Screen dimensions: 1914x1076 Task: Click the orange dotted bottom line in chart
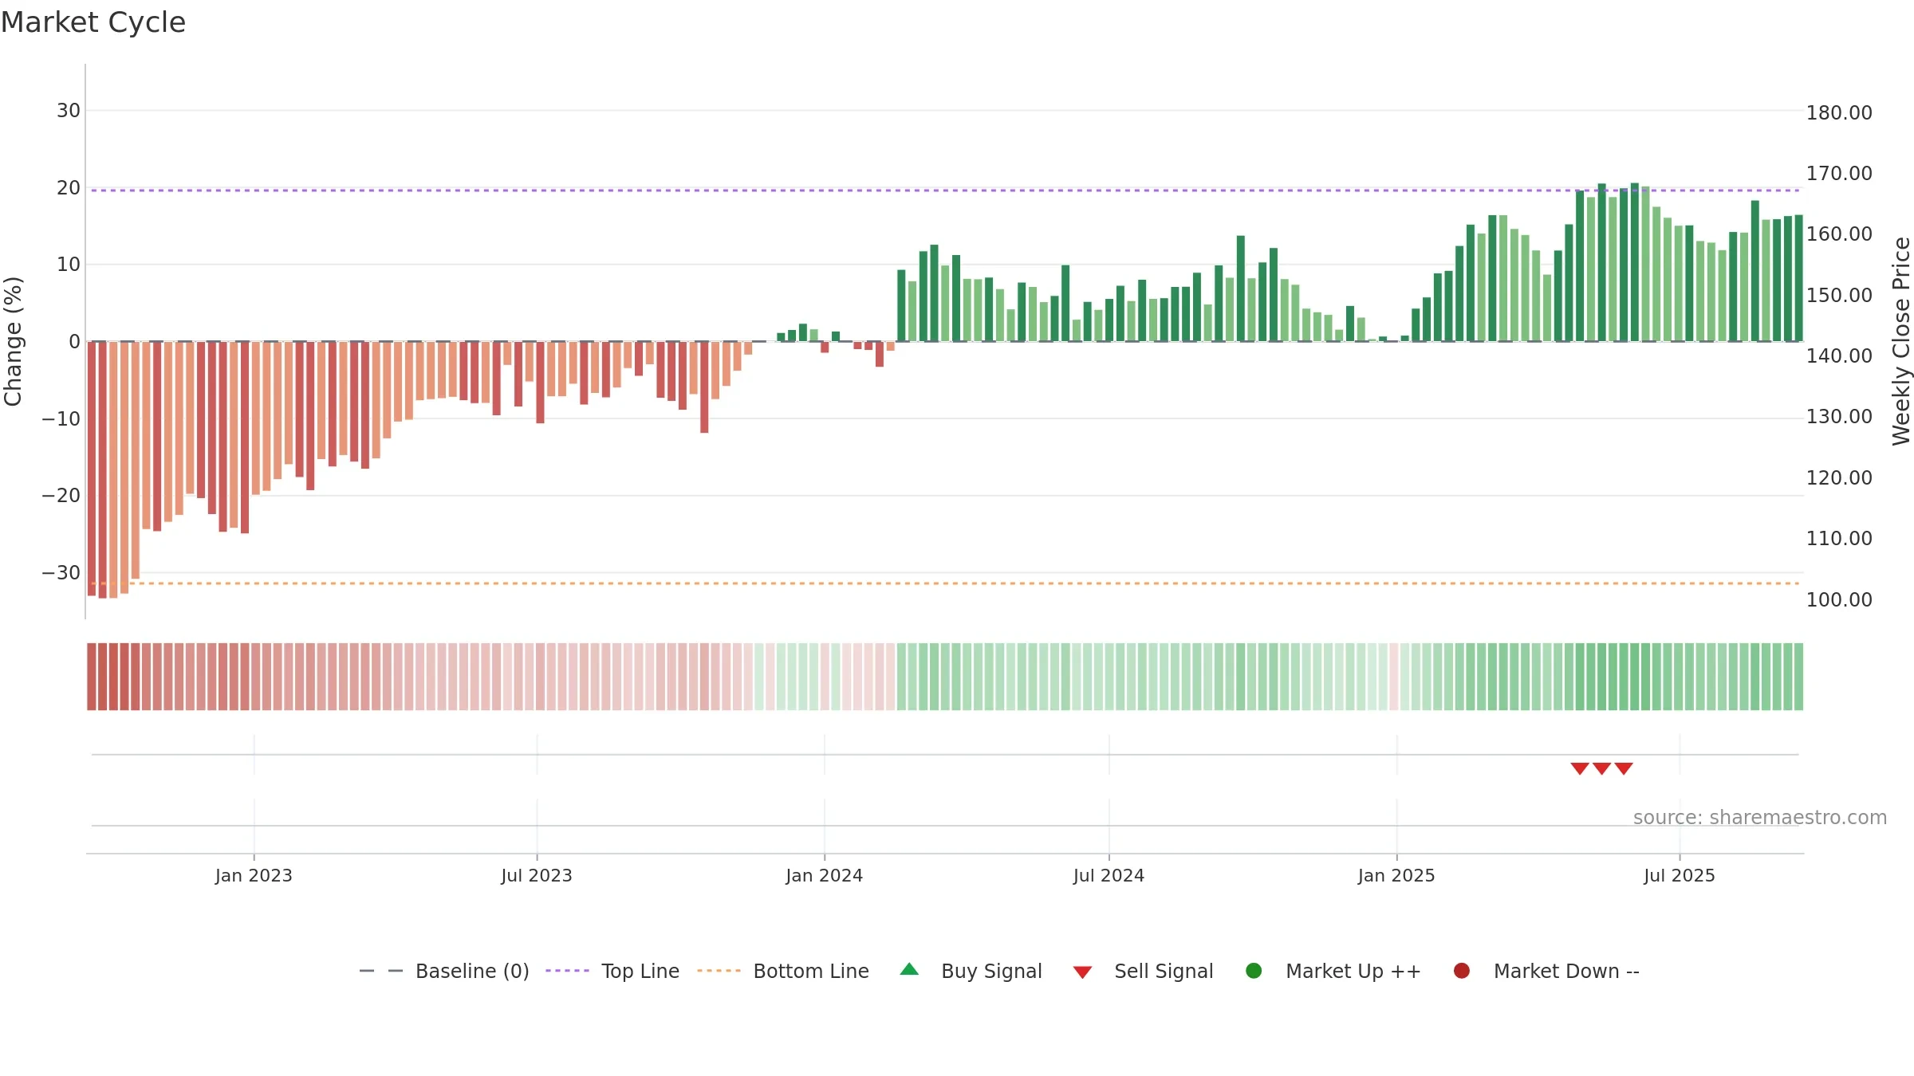pos(945,583)
